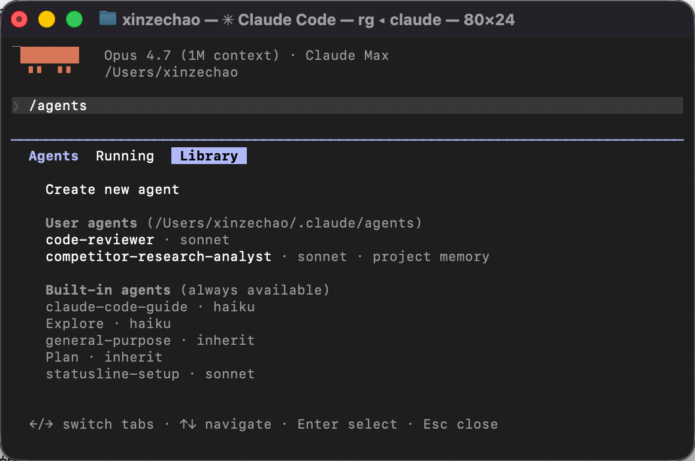The width and height of the screenshot is (695, 461).
Task: Open the competitor-research-analyst agent
Action: [x=159, y=256]
